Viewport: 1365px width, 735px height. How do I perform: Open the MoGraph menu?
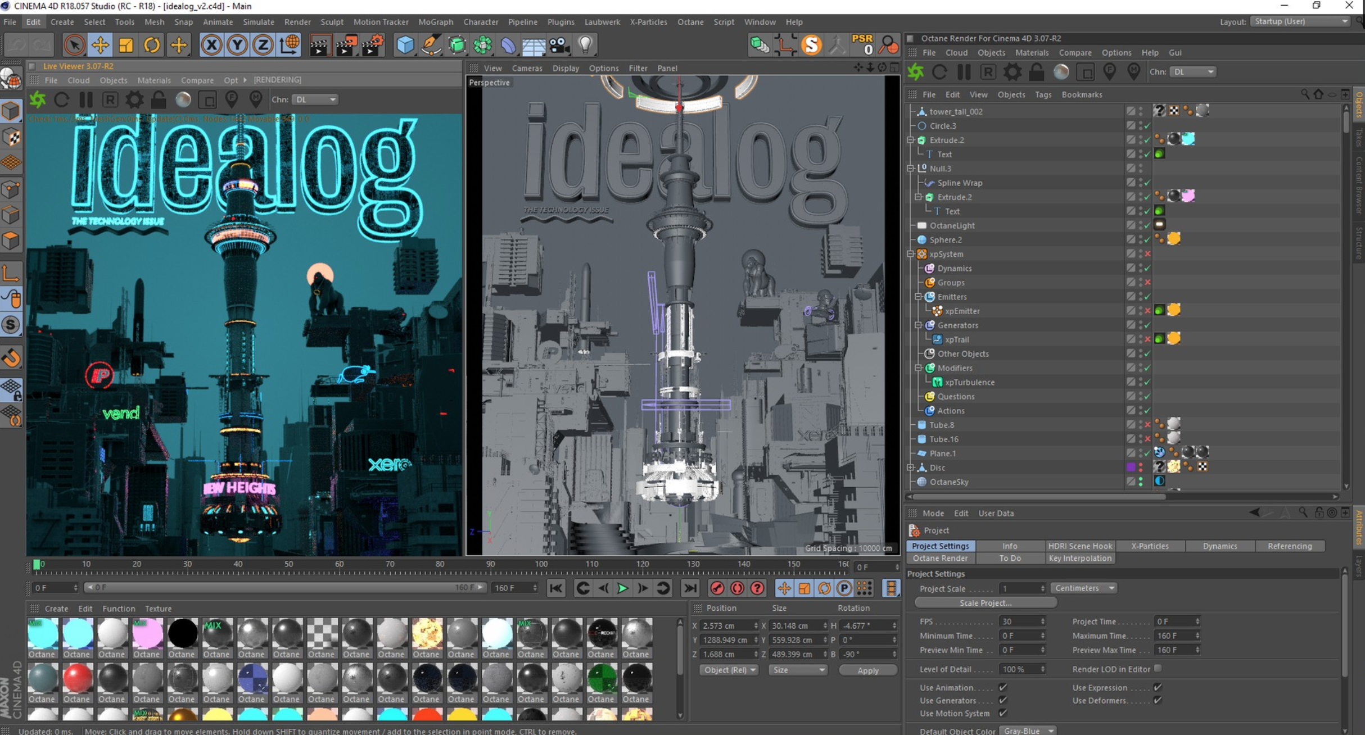(435, 22)
